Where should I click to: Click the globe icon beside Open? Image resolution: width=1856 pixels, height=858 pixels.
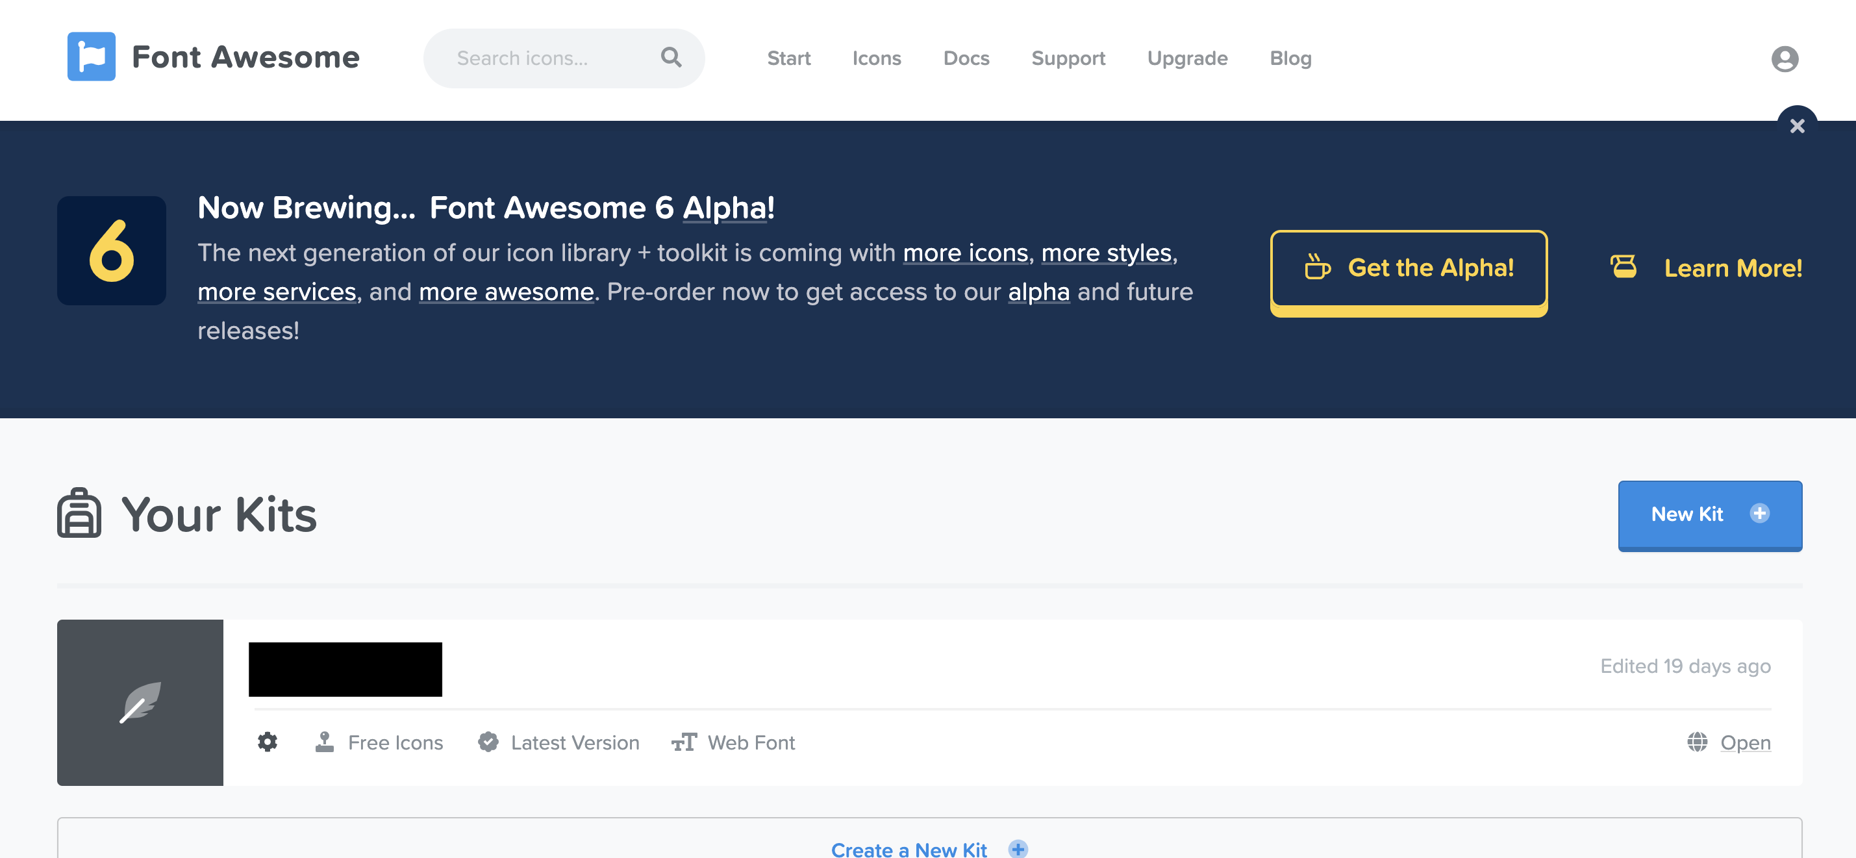click(x=1697, y=742)
